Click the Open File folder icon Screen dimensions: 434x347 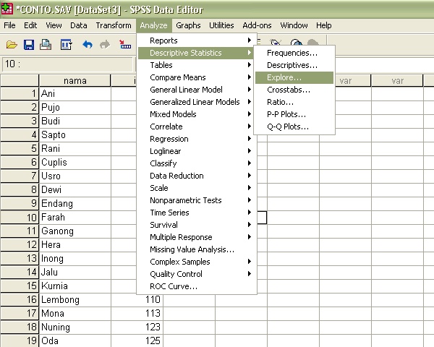click(12, 44)
